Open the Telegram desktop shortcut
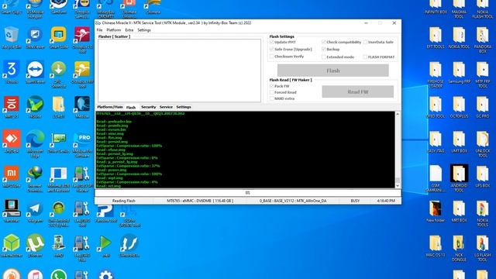Screen dimensions: 496x279 (x=35, y=211)
